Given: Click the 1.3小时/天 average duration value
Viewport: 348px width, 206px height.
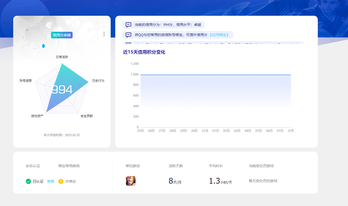Looking at the screenshot, I should pyautogui.click(x=220, y=181).
